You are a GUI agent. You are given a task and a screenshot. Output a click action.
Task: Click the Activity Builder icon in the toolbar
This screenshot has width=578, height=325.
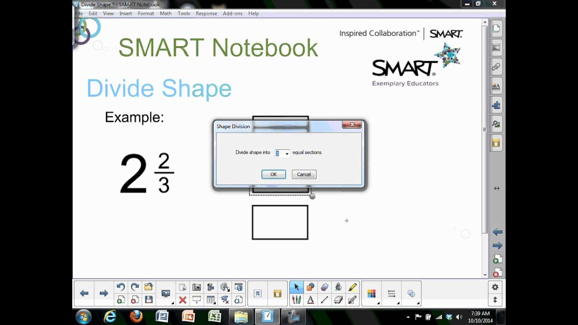tap(277, 293)
